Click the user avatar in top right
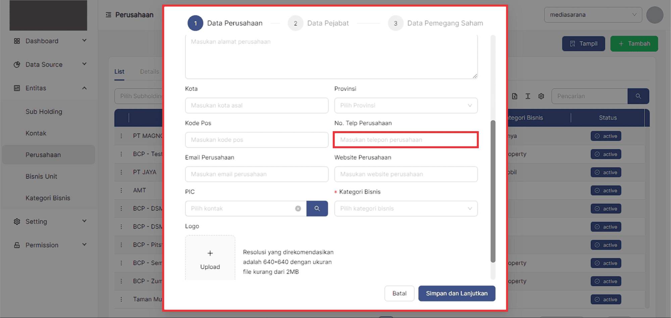The image size is (671, 318). [x=655, y=15]
